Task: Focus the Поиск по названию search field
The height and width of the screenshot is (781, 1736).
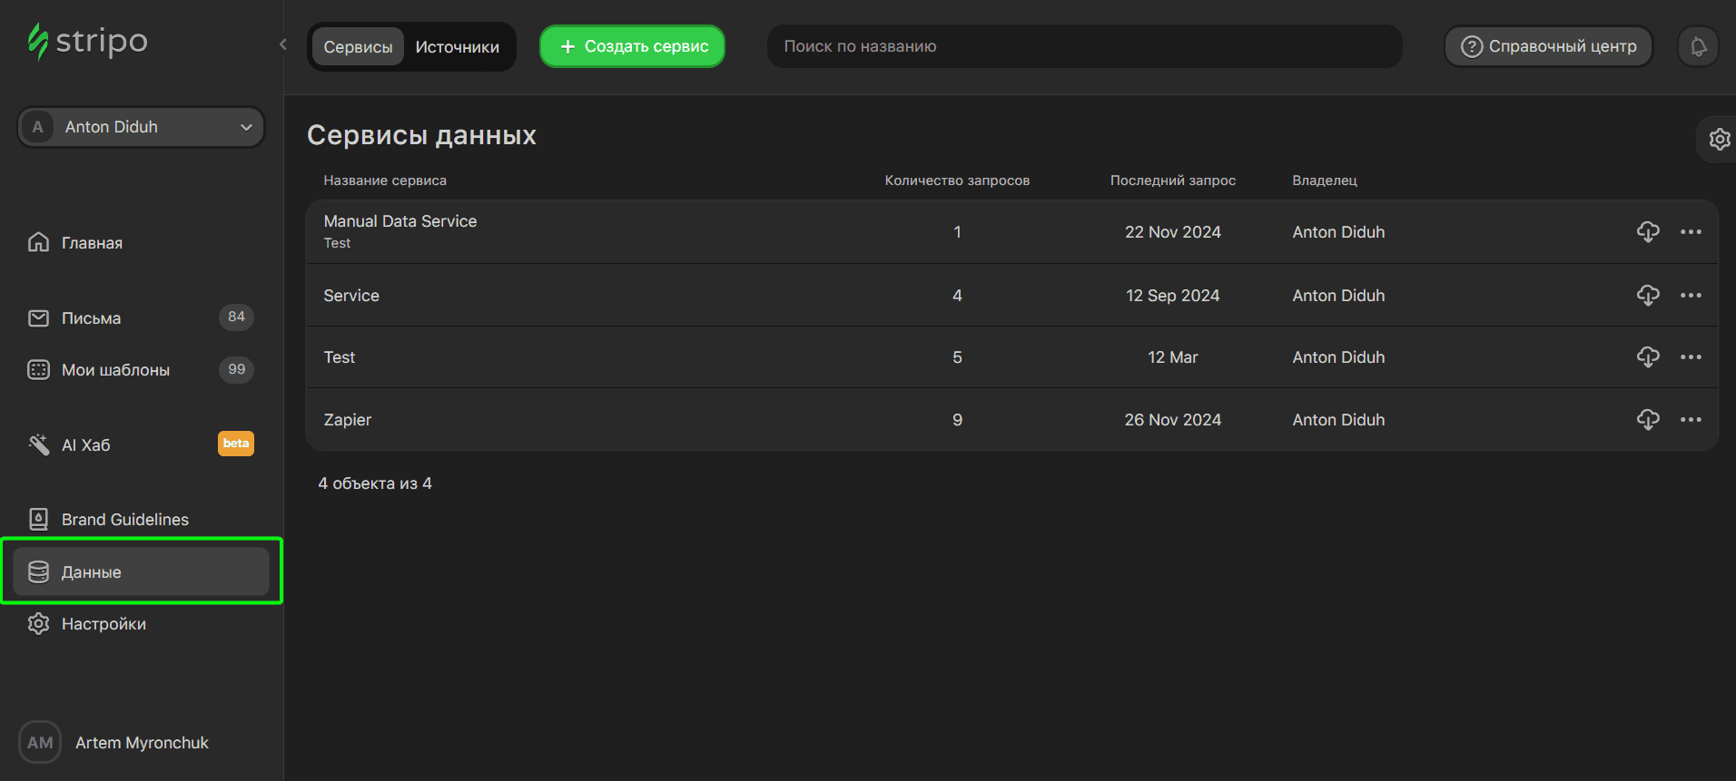Action: [x=1084, y=46]
